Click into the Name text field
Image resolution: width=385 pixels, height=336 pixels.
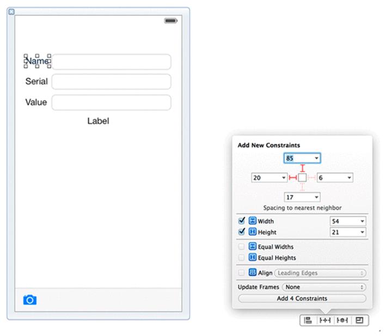click(x=112, y=62)
